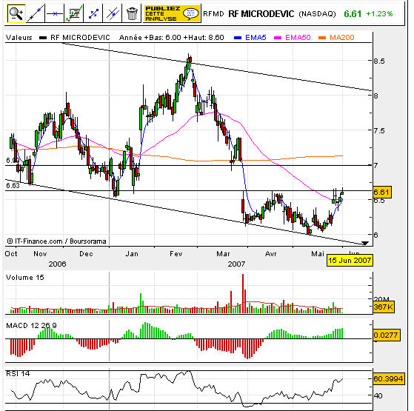Select the horizontal line tool
Image resolution: width=414 pixels, height=411 pixels.
point(54,13)
